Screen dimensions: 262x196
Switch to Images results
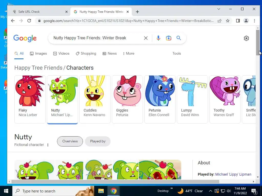[38, 54]
